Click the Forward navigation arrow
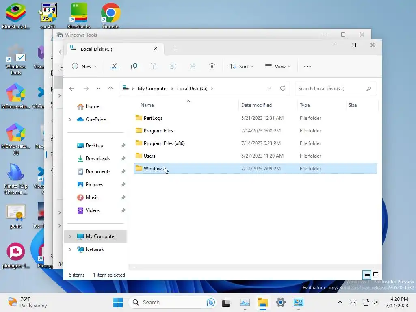Viewport: 416px width, 312px height. (x=86, y=89)
